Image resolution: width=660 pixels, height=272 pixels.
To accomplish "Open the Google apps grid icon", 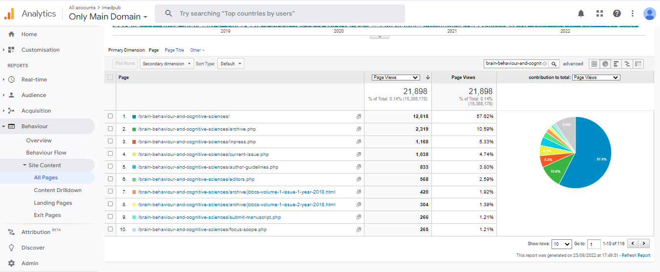I will (600, 14).
